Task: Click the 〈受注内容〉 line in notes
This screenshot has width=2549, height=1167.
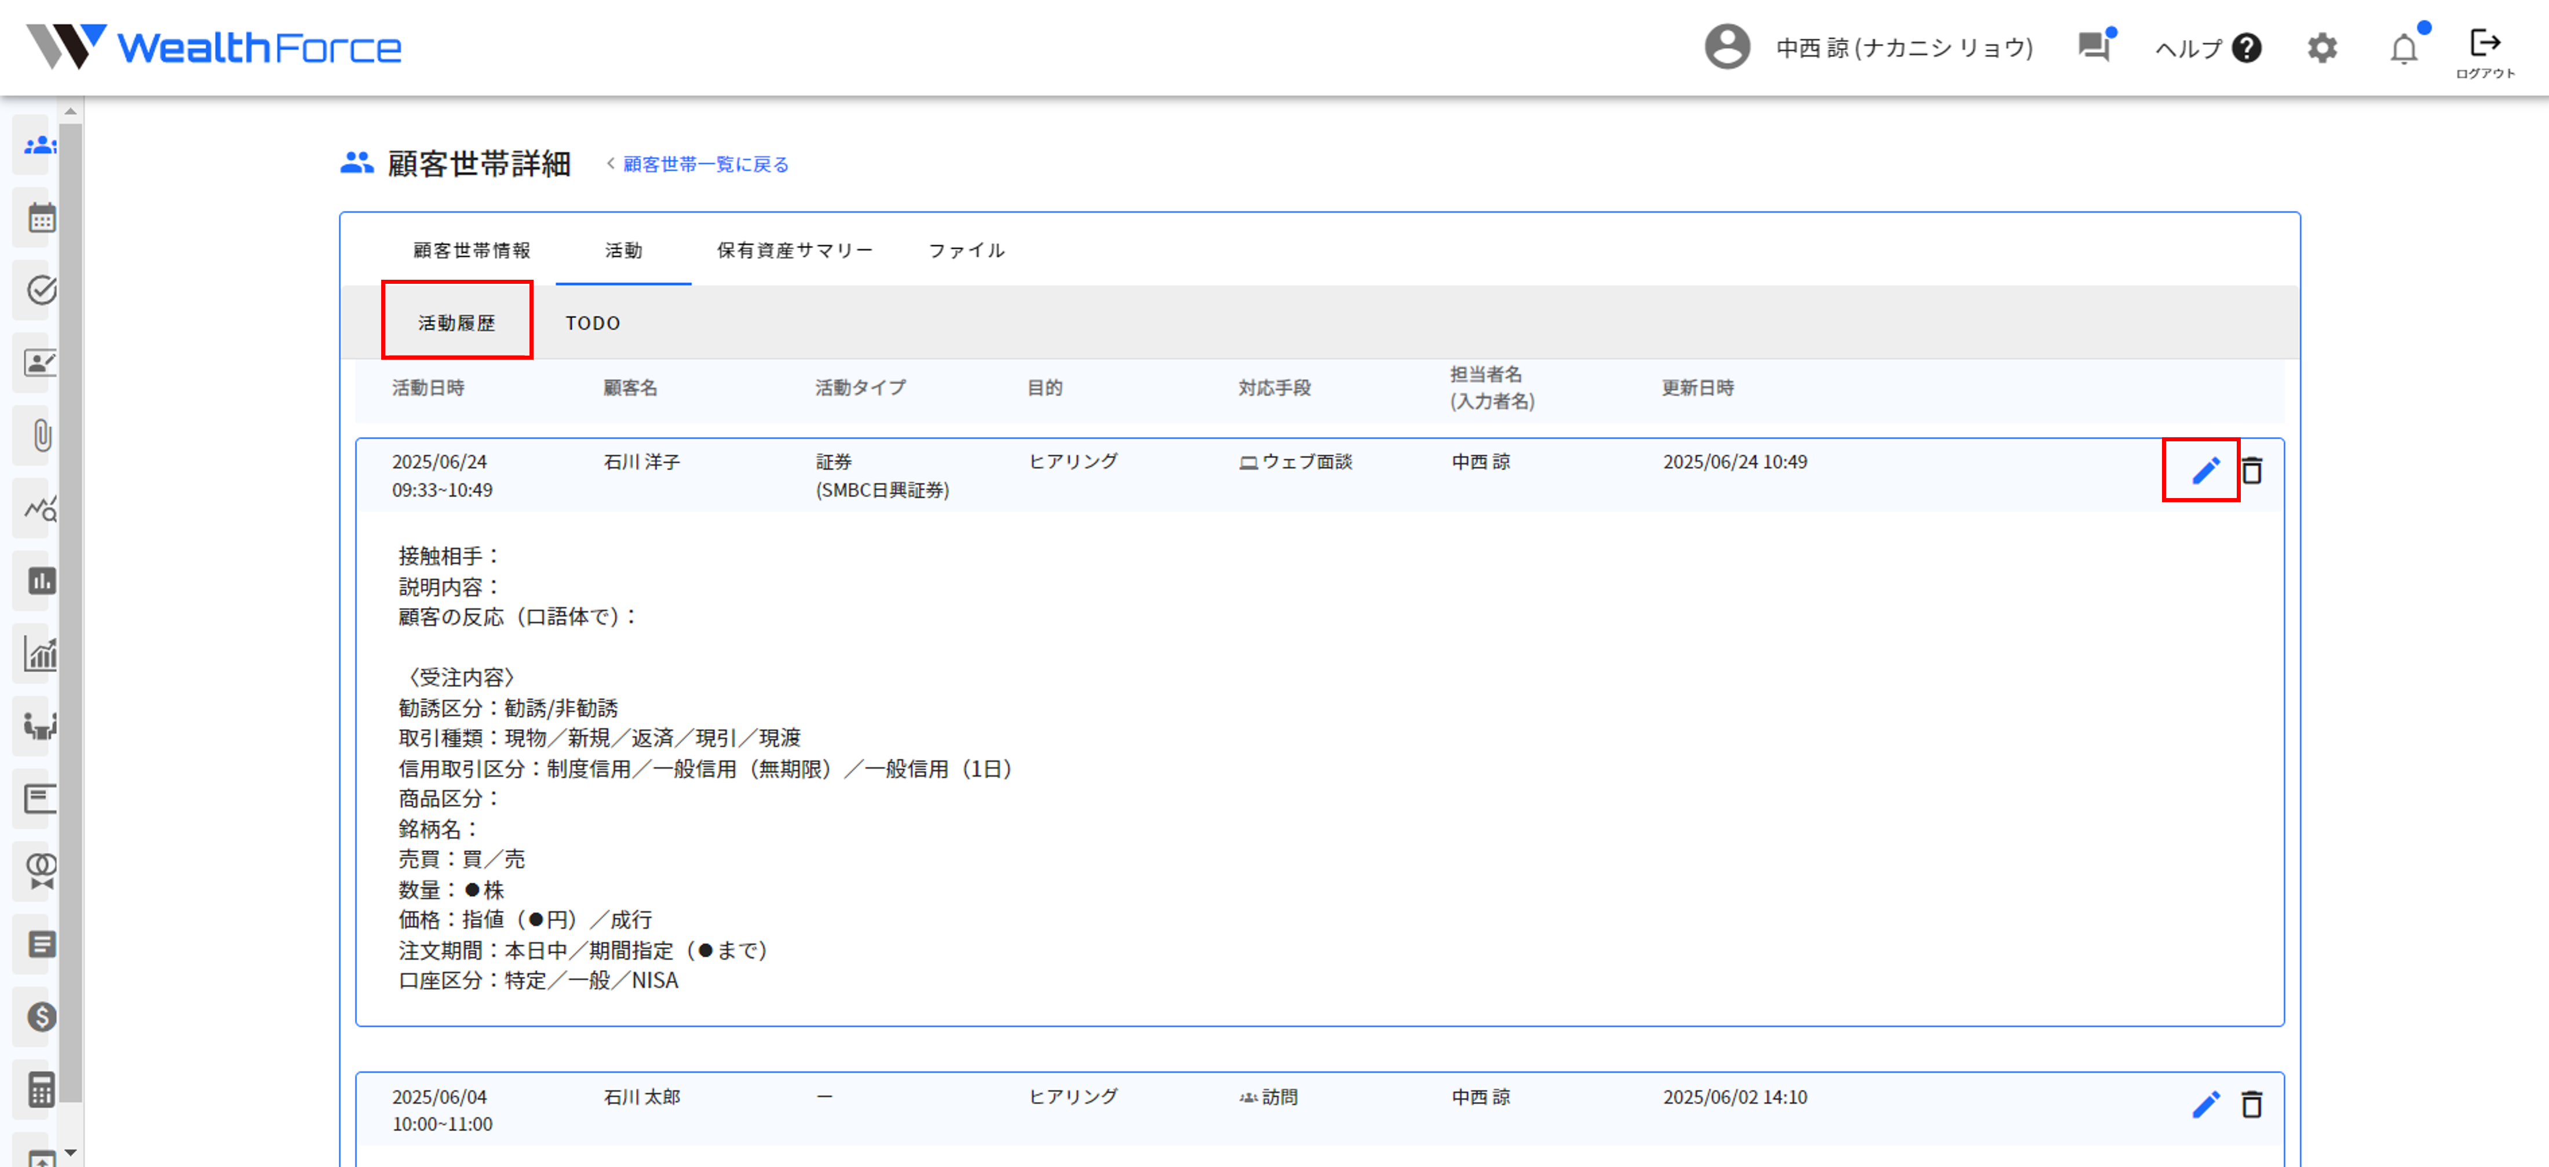Action: (461, 678)
